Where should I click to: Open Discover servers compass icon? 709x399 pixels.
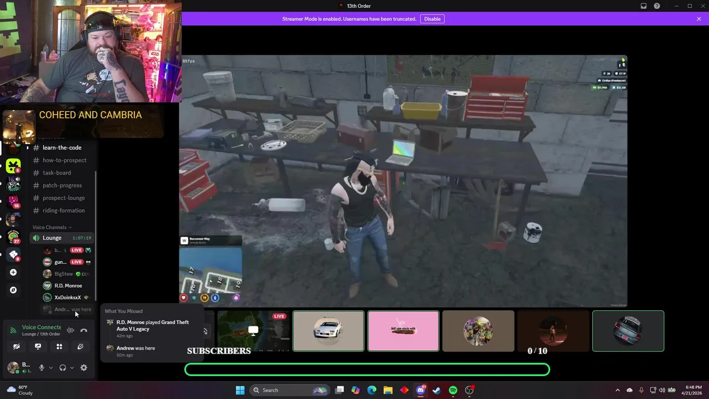[x=13, y=290]
